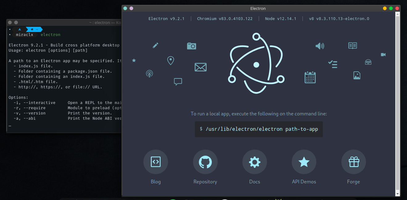Open the Forge gift box icon
This screenshot has height=200, width=407.
point(354,162)
